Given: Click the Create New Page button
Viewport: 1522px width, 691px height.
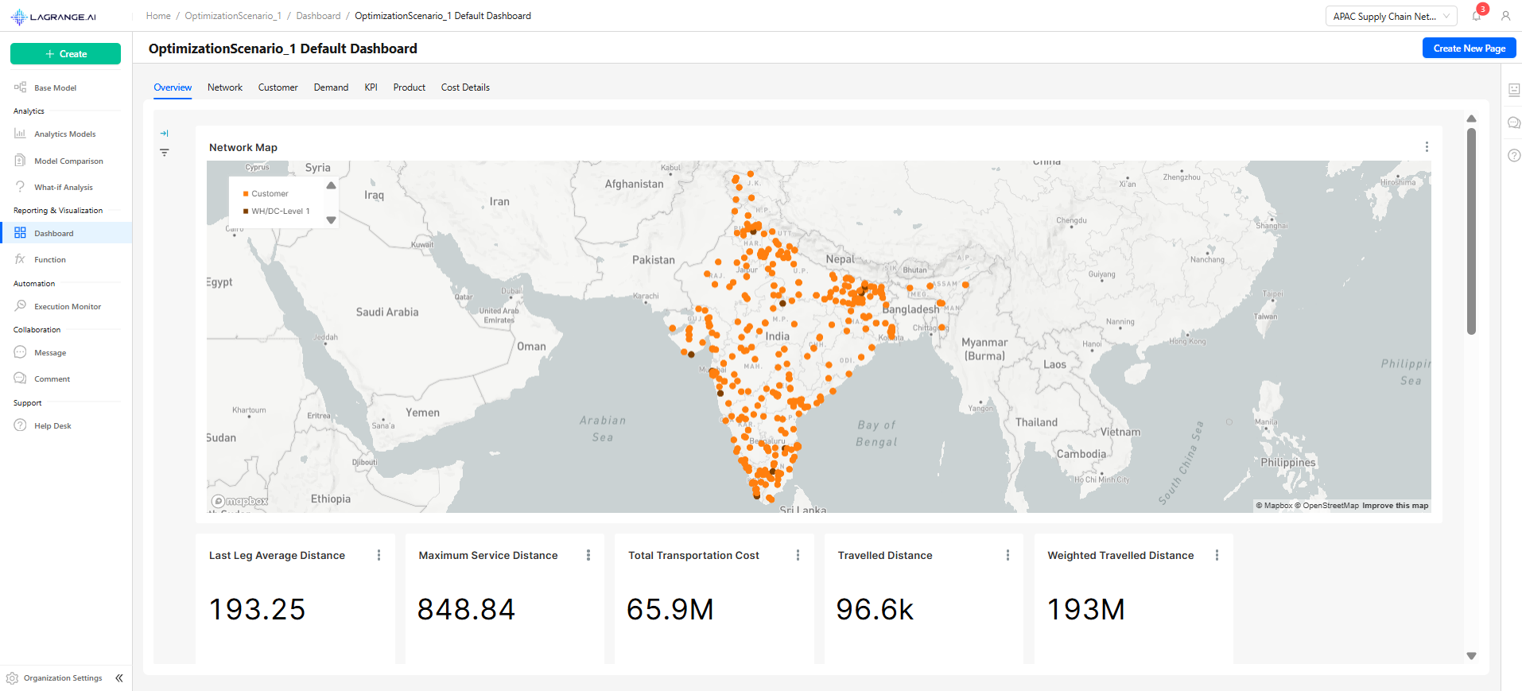Looking at the screenshot, I should pyautogui.click(x=1469, y=49).
